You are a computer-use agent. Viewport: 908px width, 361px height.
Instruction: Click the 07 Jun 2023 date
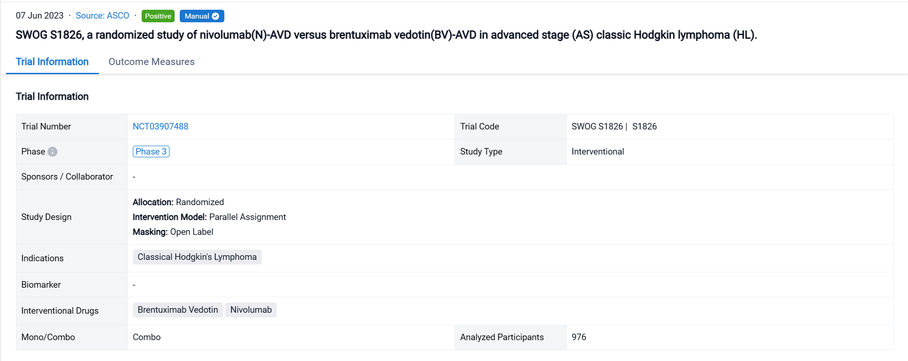tap(39, 16)
